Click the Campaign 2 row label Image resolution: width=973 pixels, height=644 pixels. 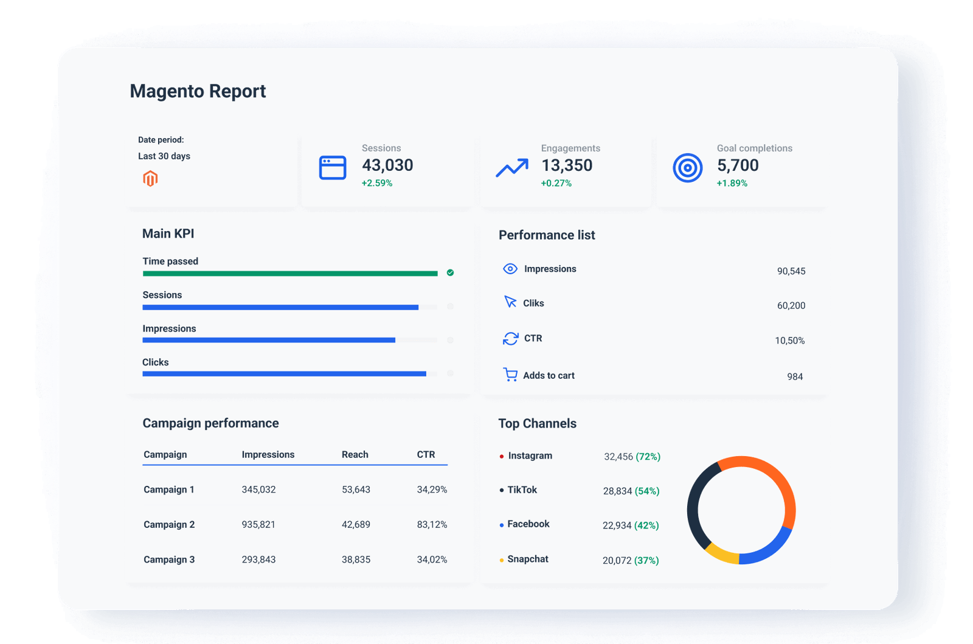click(x=168, y=524)
